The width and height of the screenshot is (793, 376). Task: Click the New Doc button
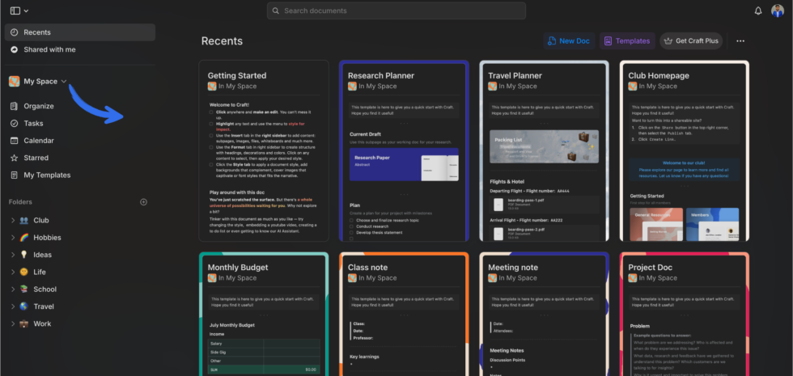coord(567,41)
